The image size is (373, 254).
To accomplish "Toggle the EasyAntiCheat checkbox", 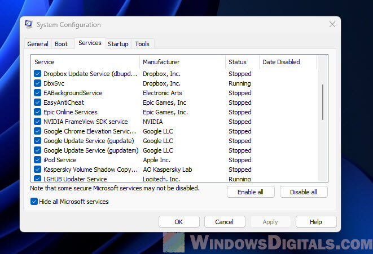I will coord(37,103).
